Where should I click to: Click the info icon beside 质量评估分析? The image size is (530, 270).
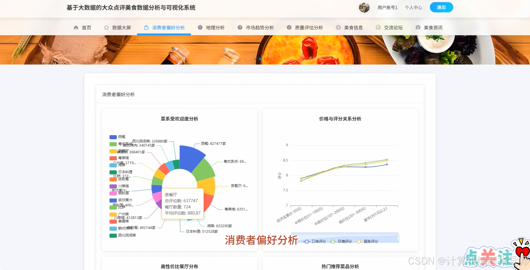(288, 27)
